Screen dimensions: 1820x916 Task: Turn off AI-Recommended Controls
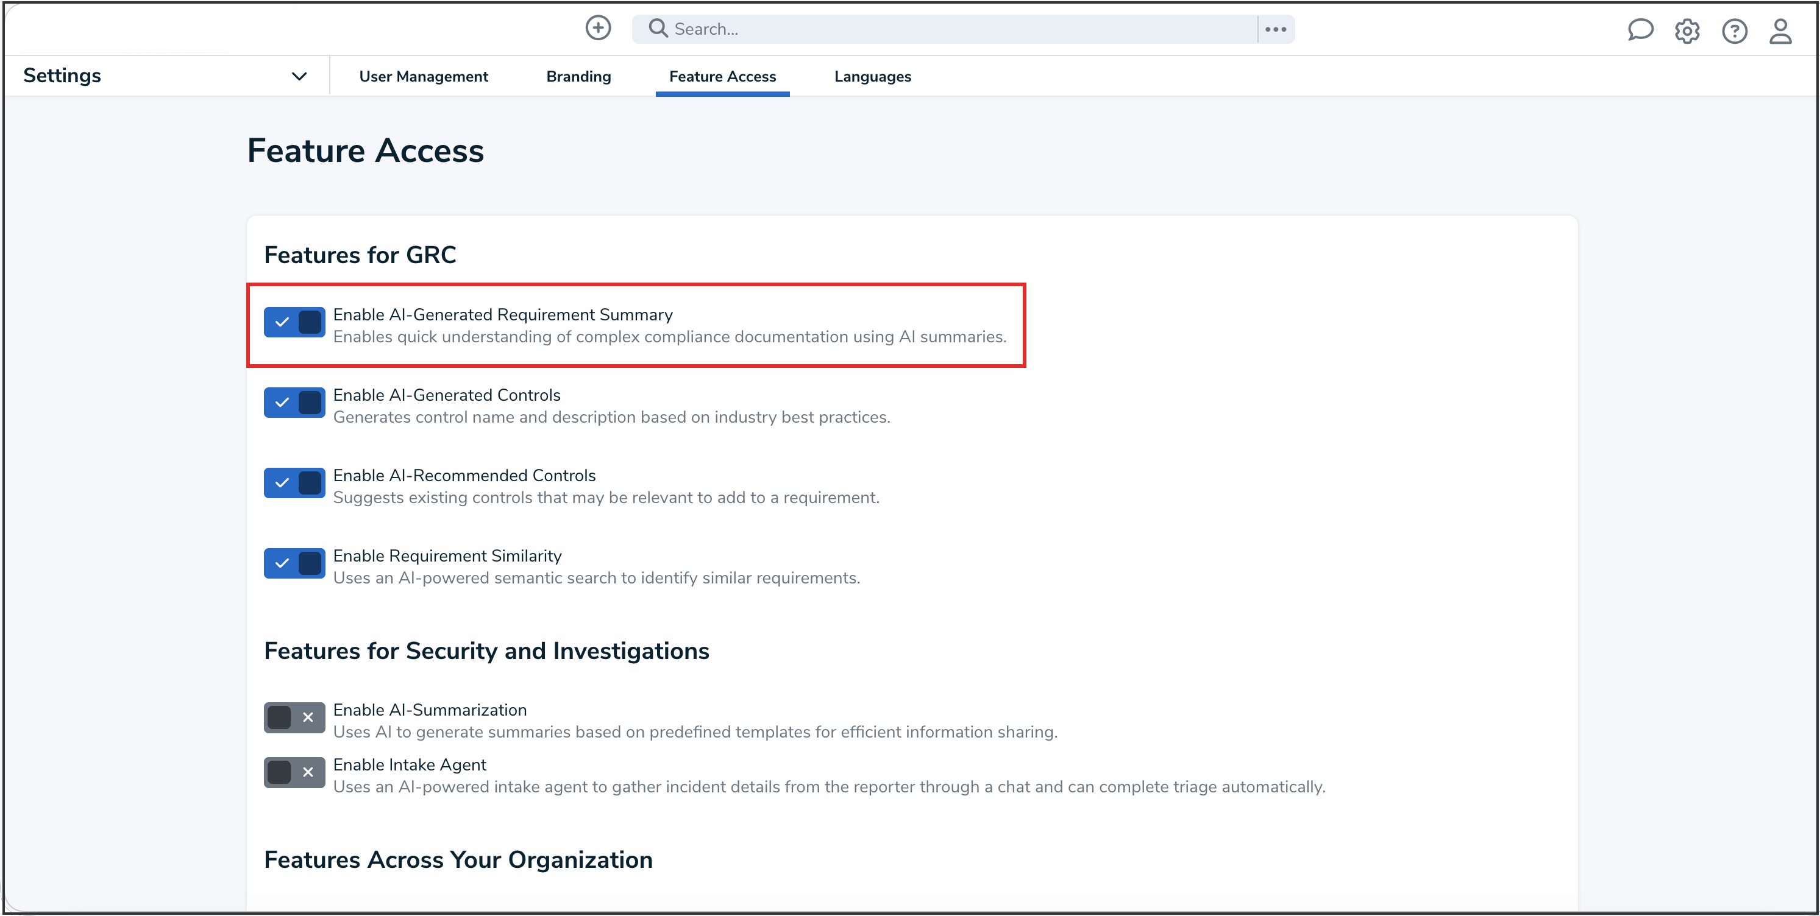(x=293, y=483)
